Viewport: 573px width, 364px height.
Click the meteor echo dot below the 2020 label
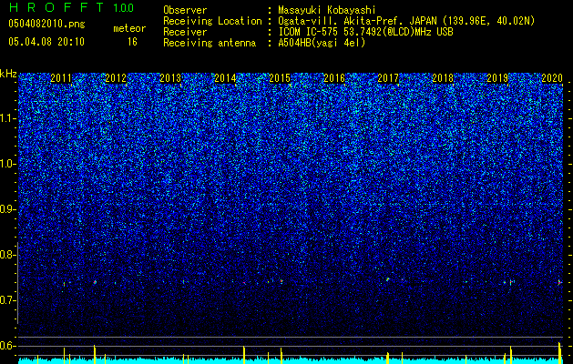559,282
